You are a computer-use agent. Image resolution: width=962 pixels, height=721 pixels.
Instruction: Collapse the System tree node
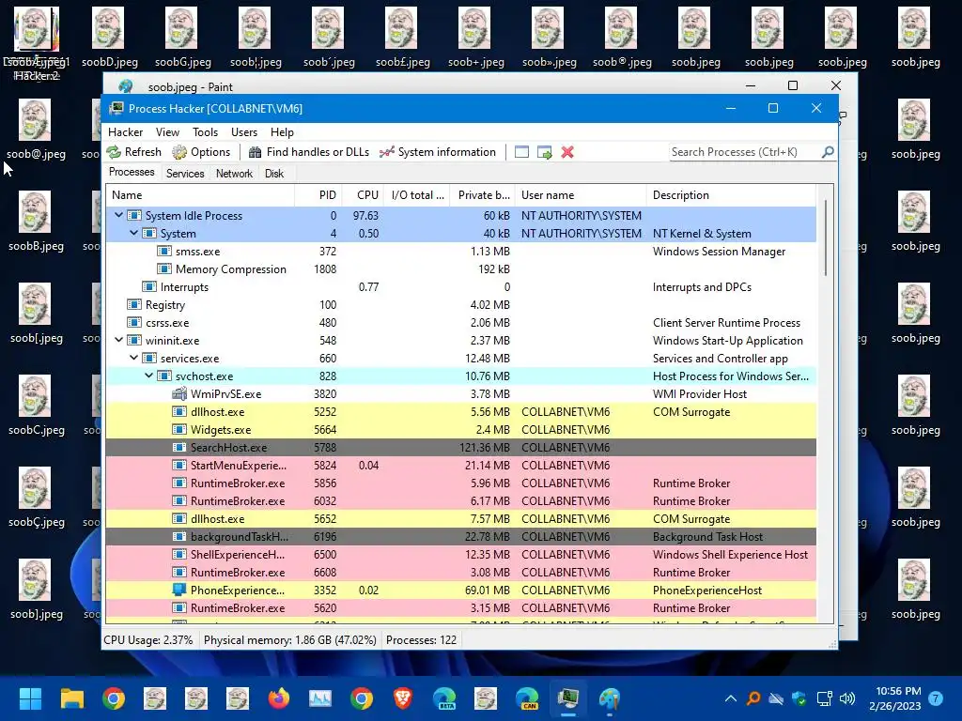[x=133, y=233]
